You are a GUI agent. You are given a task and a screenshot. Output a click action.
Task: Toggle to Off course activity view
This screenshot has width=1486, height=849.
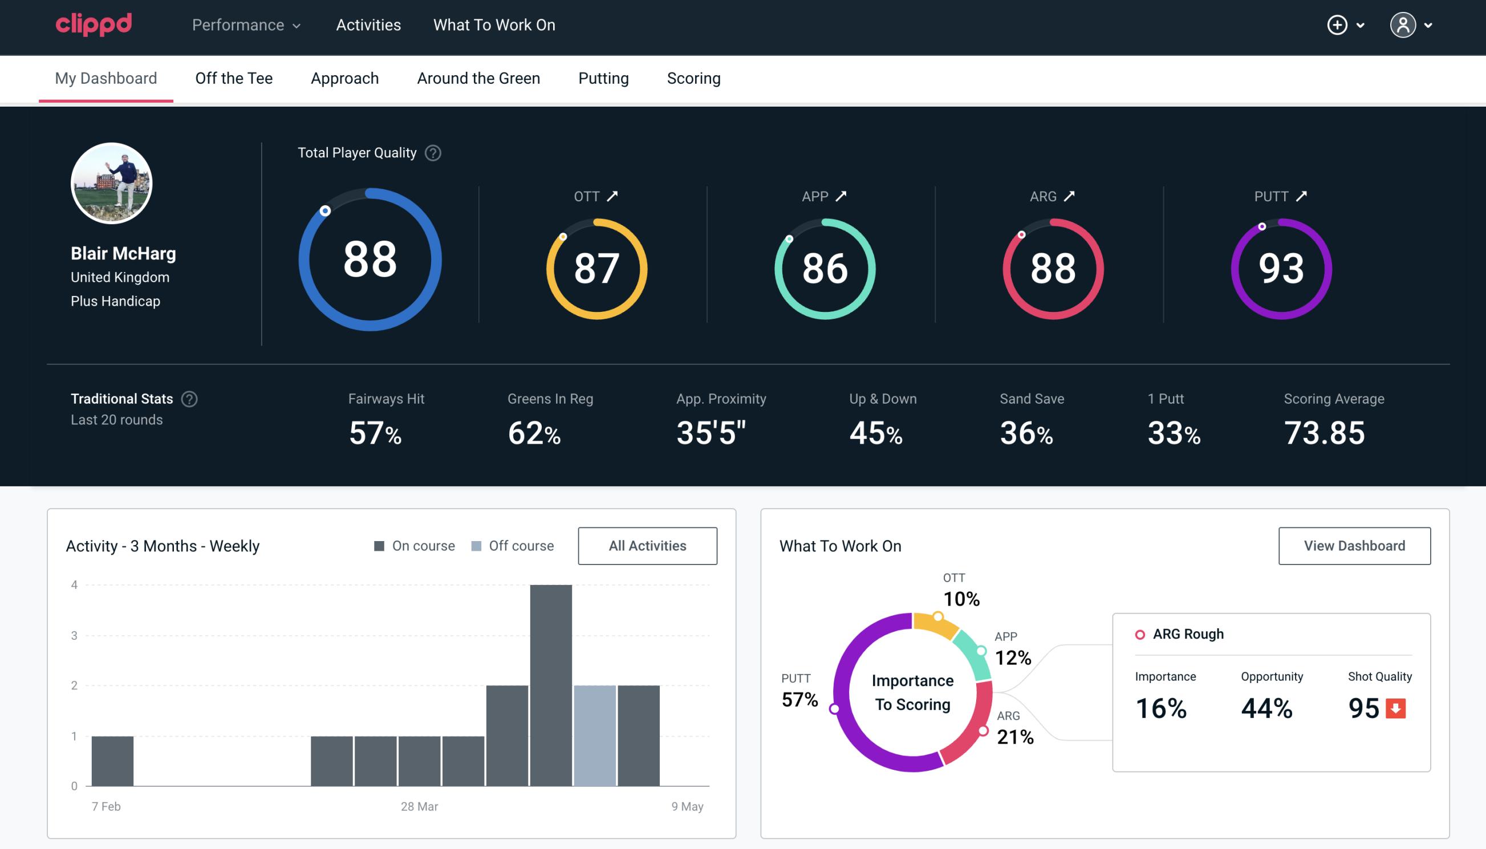click(522, 546)
